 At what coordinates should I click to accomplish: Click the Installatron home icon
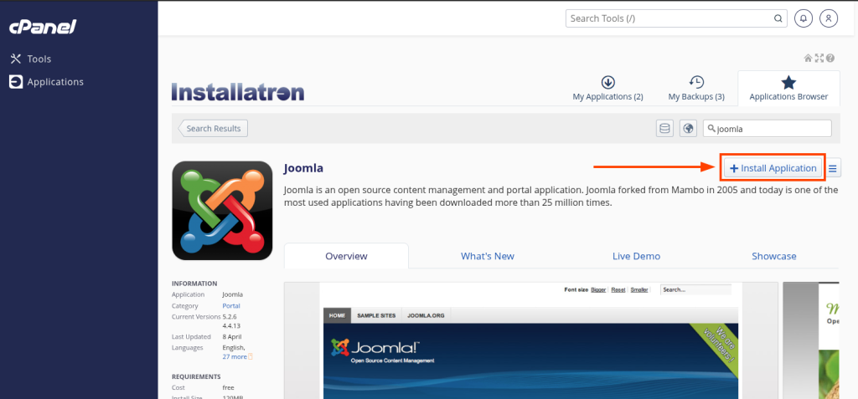(x=808, y=58)
